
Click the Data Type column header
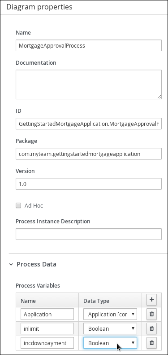(96, 301)
